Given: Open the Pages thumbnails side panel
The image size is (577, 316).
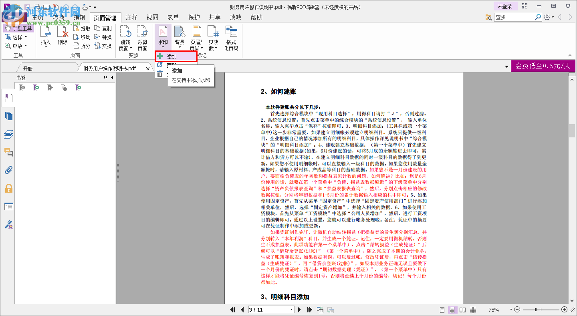Looking at the screenshot, I should click(8, 116).
